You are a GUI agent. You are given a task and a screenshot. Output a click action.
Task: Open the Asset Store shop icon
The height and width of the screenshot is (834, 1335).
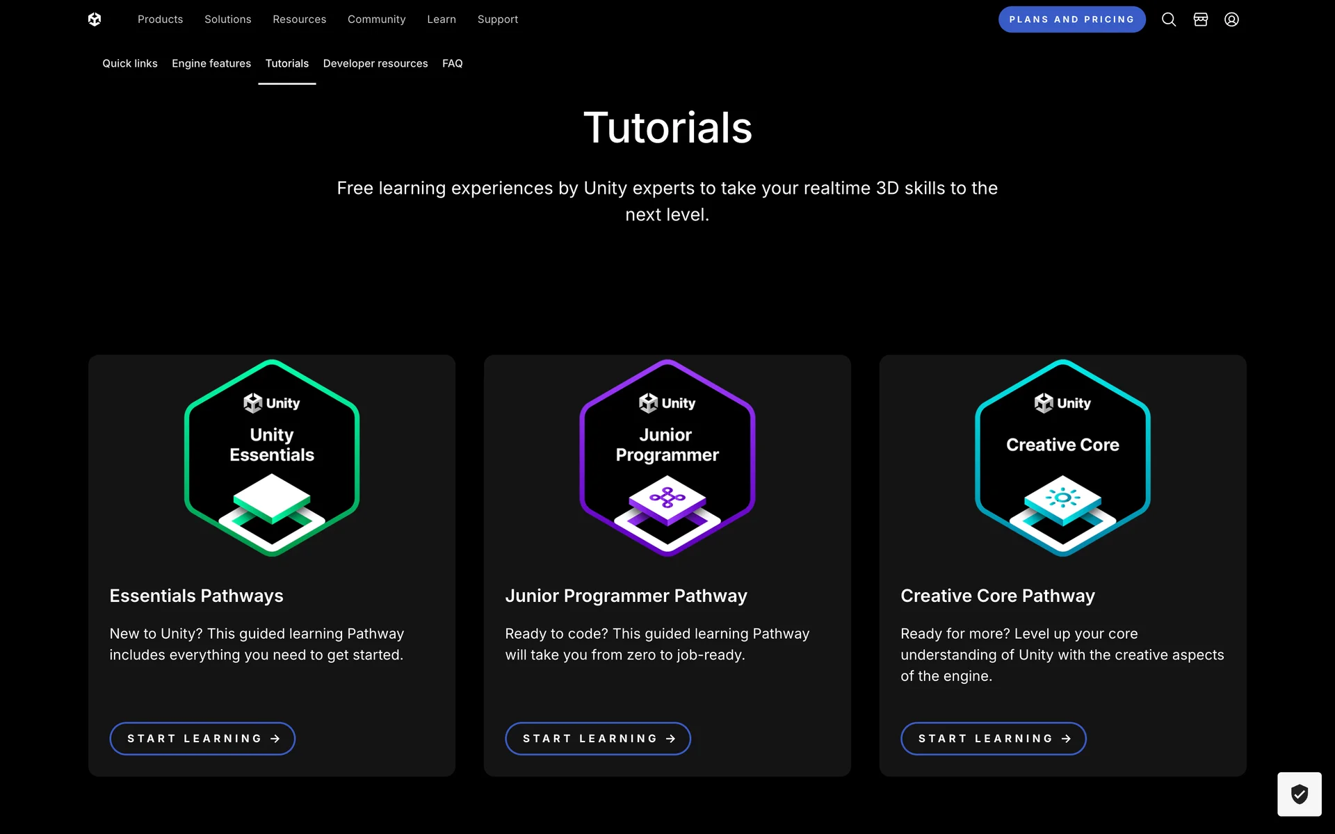coord(1201,19)
